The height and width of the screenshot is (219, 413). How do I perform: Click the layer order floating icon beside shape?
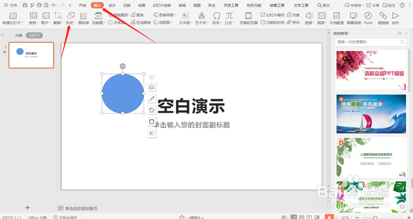point(151,87)
